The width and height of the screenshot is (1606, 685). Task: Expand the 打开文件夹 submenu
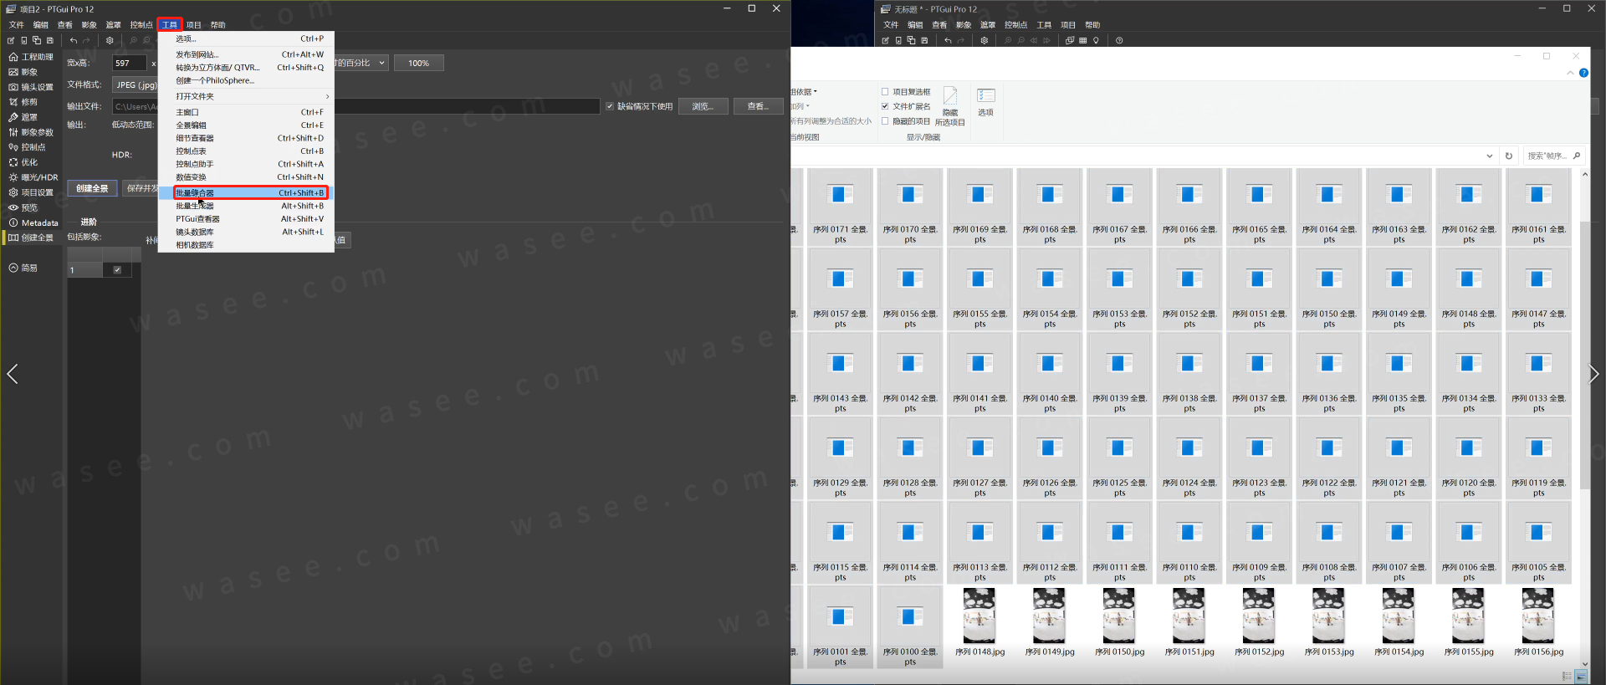pos(246,96)
